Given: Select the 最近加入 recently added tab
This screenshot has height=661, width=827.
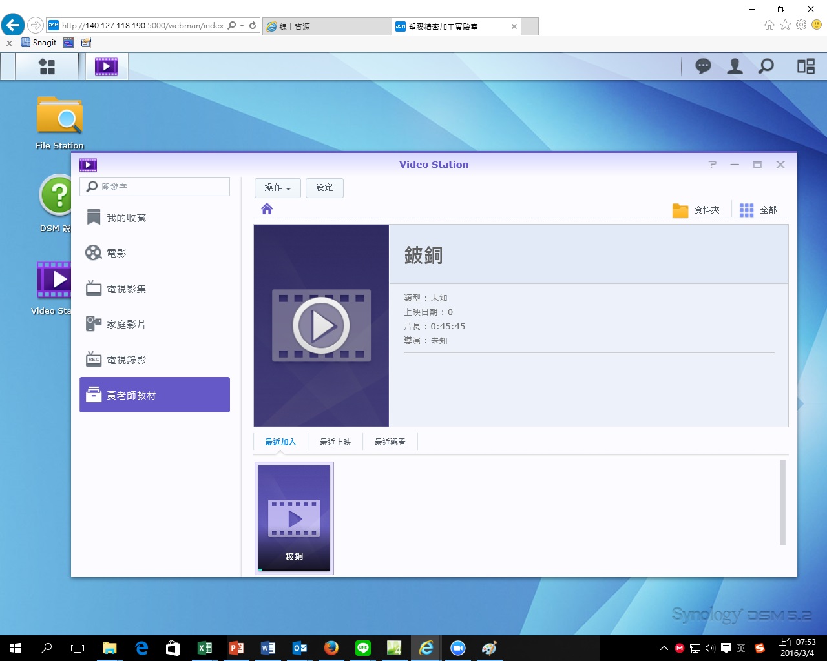Looking at the screenshot, I should [x=280, y=442].
